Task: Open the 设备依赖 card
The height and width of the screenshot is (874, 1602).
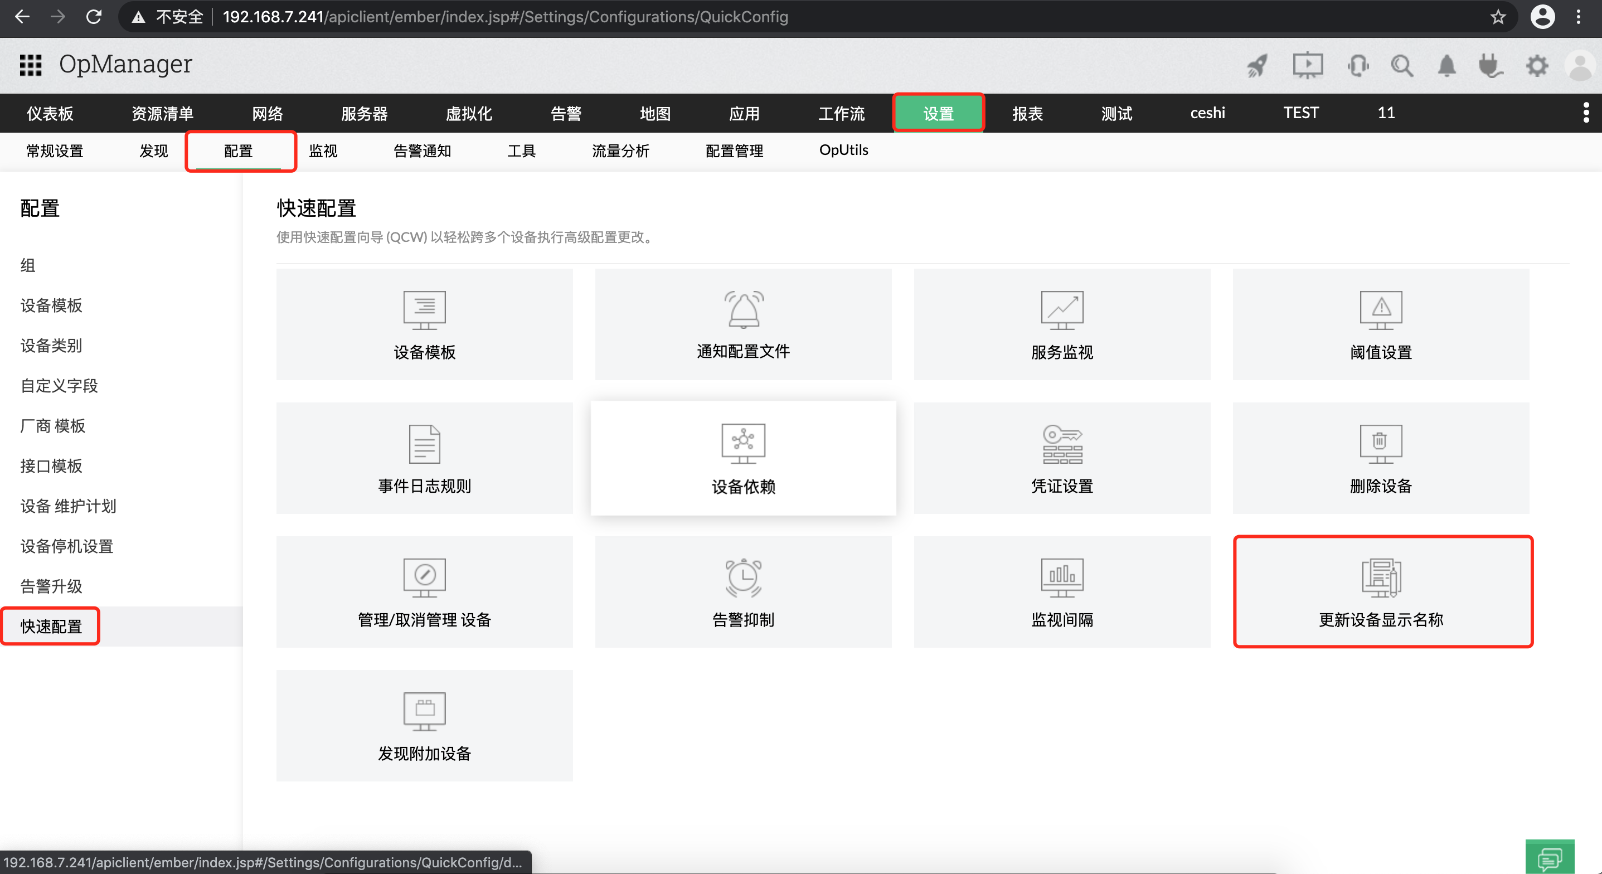Action: click(x=743, y=458)
